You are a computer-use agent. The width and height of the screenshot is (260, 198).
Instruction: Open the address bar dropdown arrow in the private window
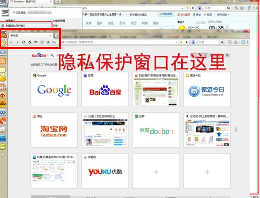click(176, 42)
